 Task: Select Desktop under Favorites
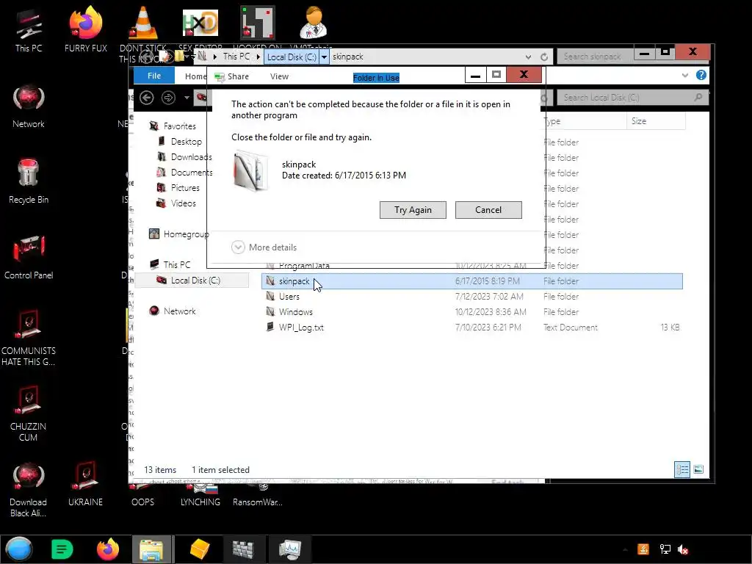click(x=186, y=142)
